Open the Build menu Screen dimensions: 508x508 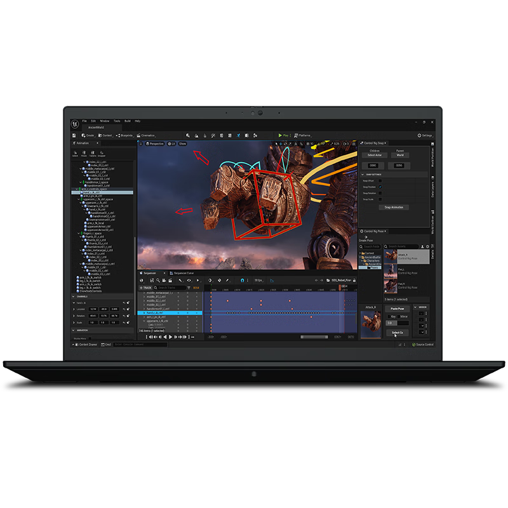point(128,121)
